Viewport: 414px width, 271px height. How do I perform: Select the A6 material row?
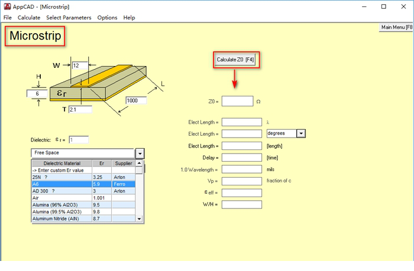pyautogui.click(x=83, y=184)
